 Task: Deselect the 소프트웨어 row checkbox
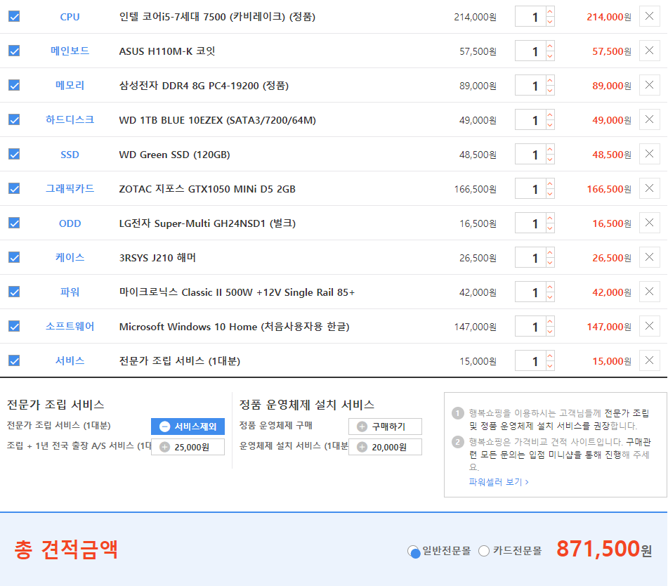pyautogui.click(x=14, y=327)
